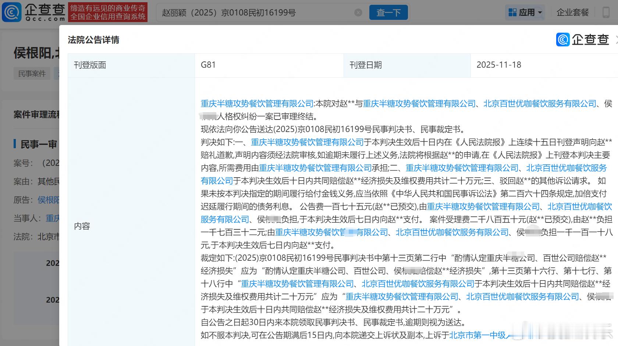
Task: Open the 企查查 logo in the top bar
Action: coord(33,12)
